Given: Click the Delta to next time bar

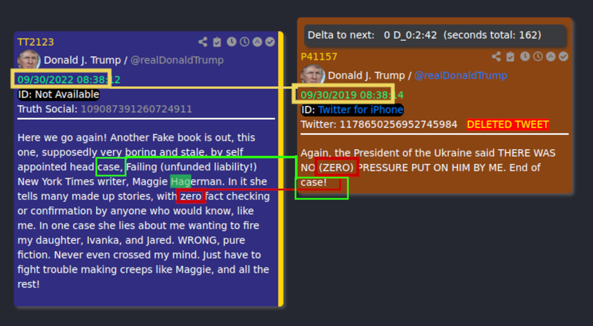Looking at the screenshot, I should pos(435,36).
